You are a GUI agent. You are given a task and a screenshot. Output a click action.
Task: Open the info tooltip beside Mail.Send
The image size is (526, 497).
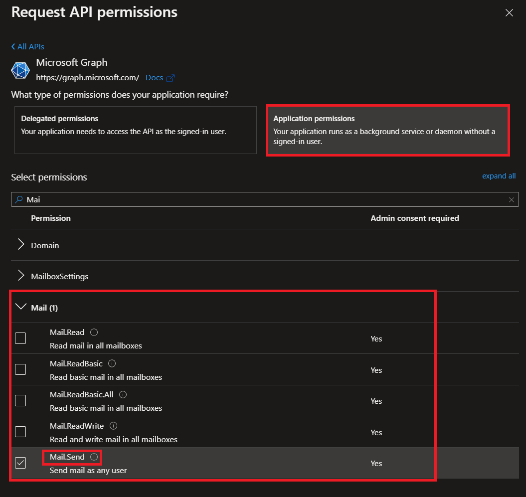point(94,457)
